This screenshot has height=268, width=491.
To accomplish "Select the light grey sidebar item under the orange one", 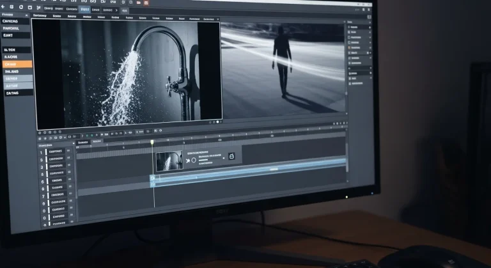I will pos(18,79).
